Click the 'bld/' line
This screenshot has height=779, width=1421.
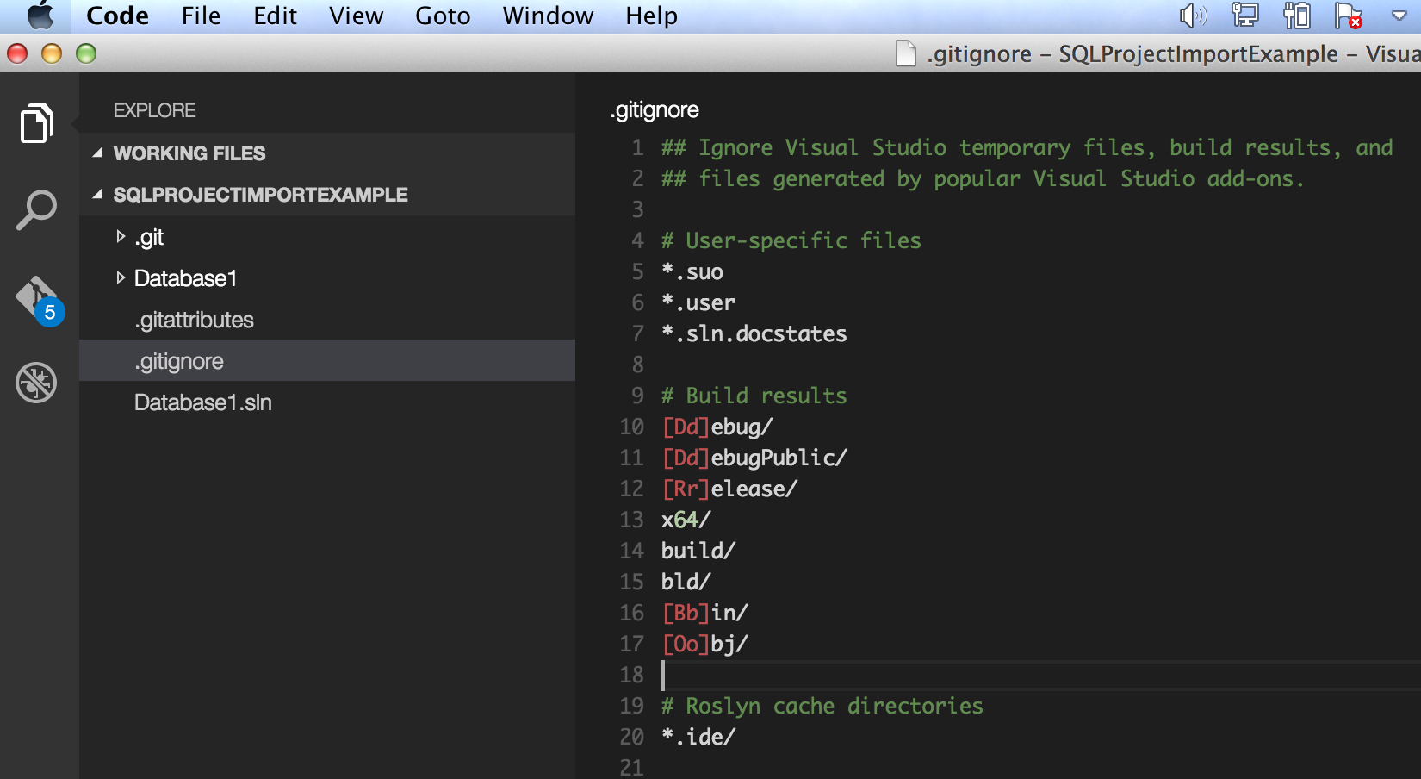tap(686, 582)
